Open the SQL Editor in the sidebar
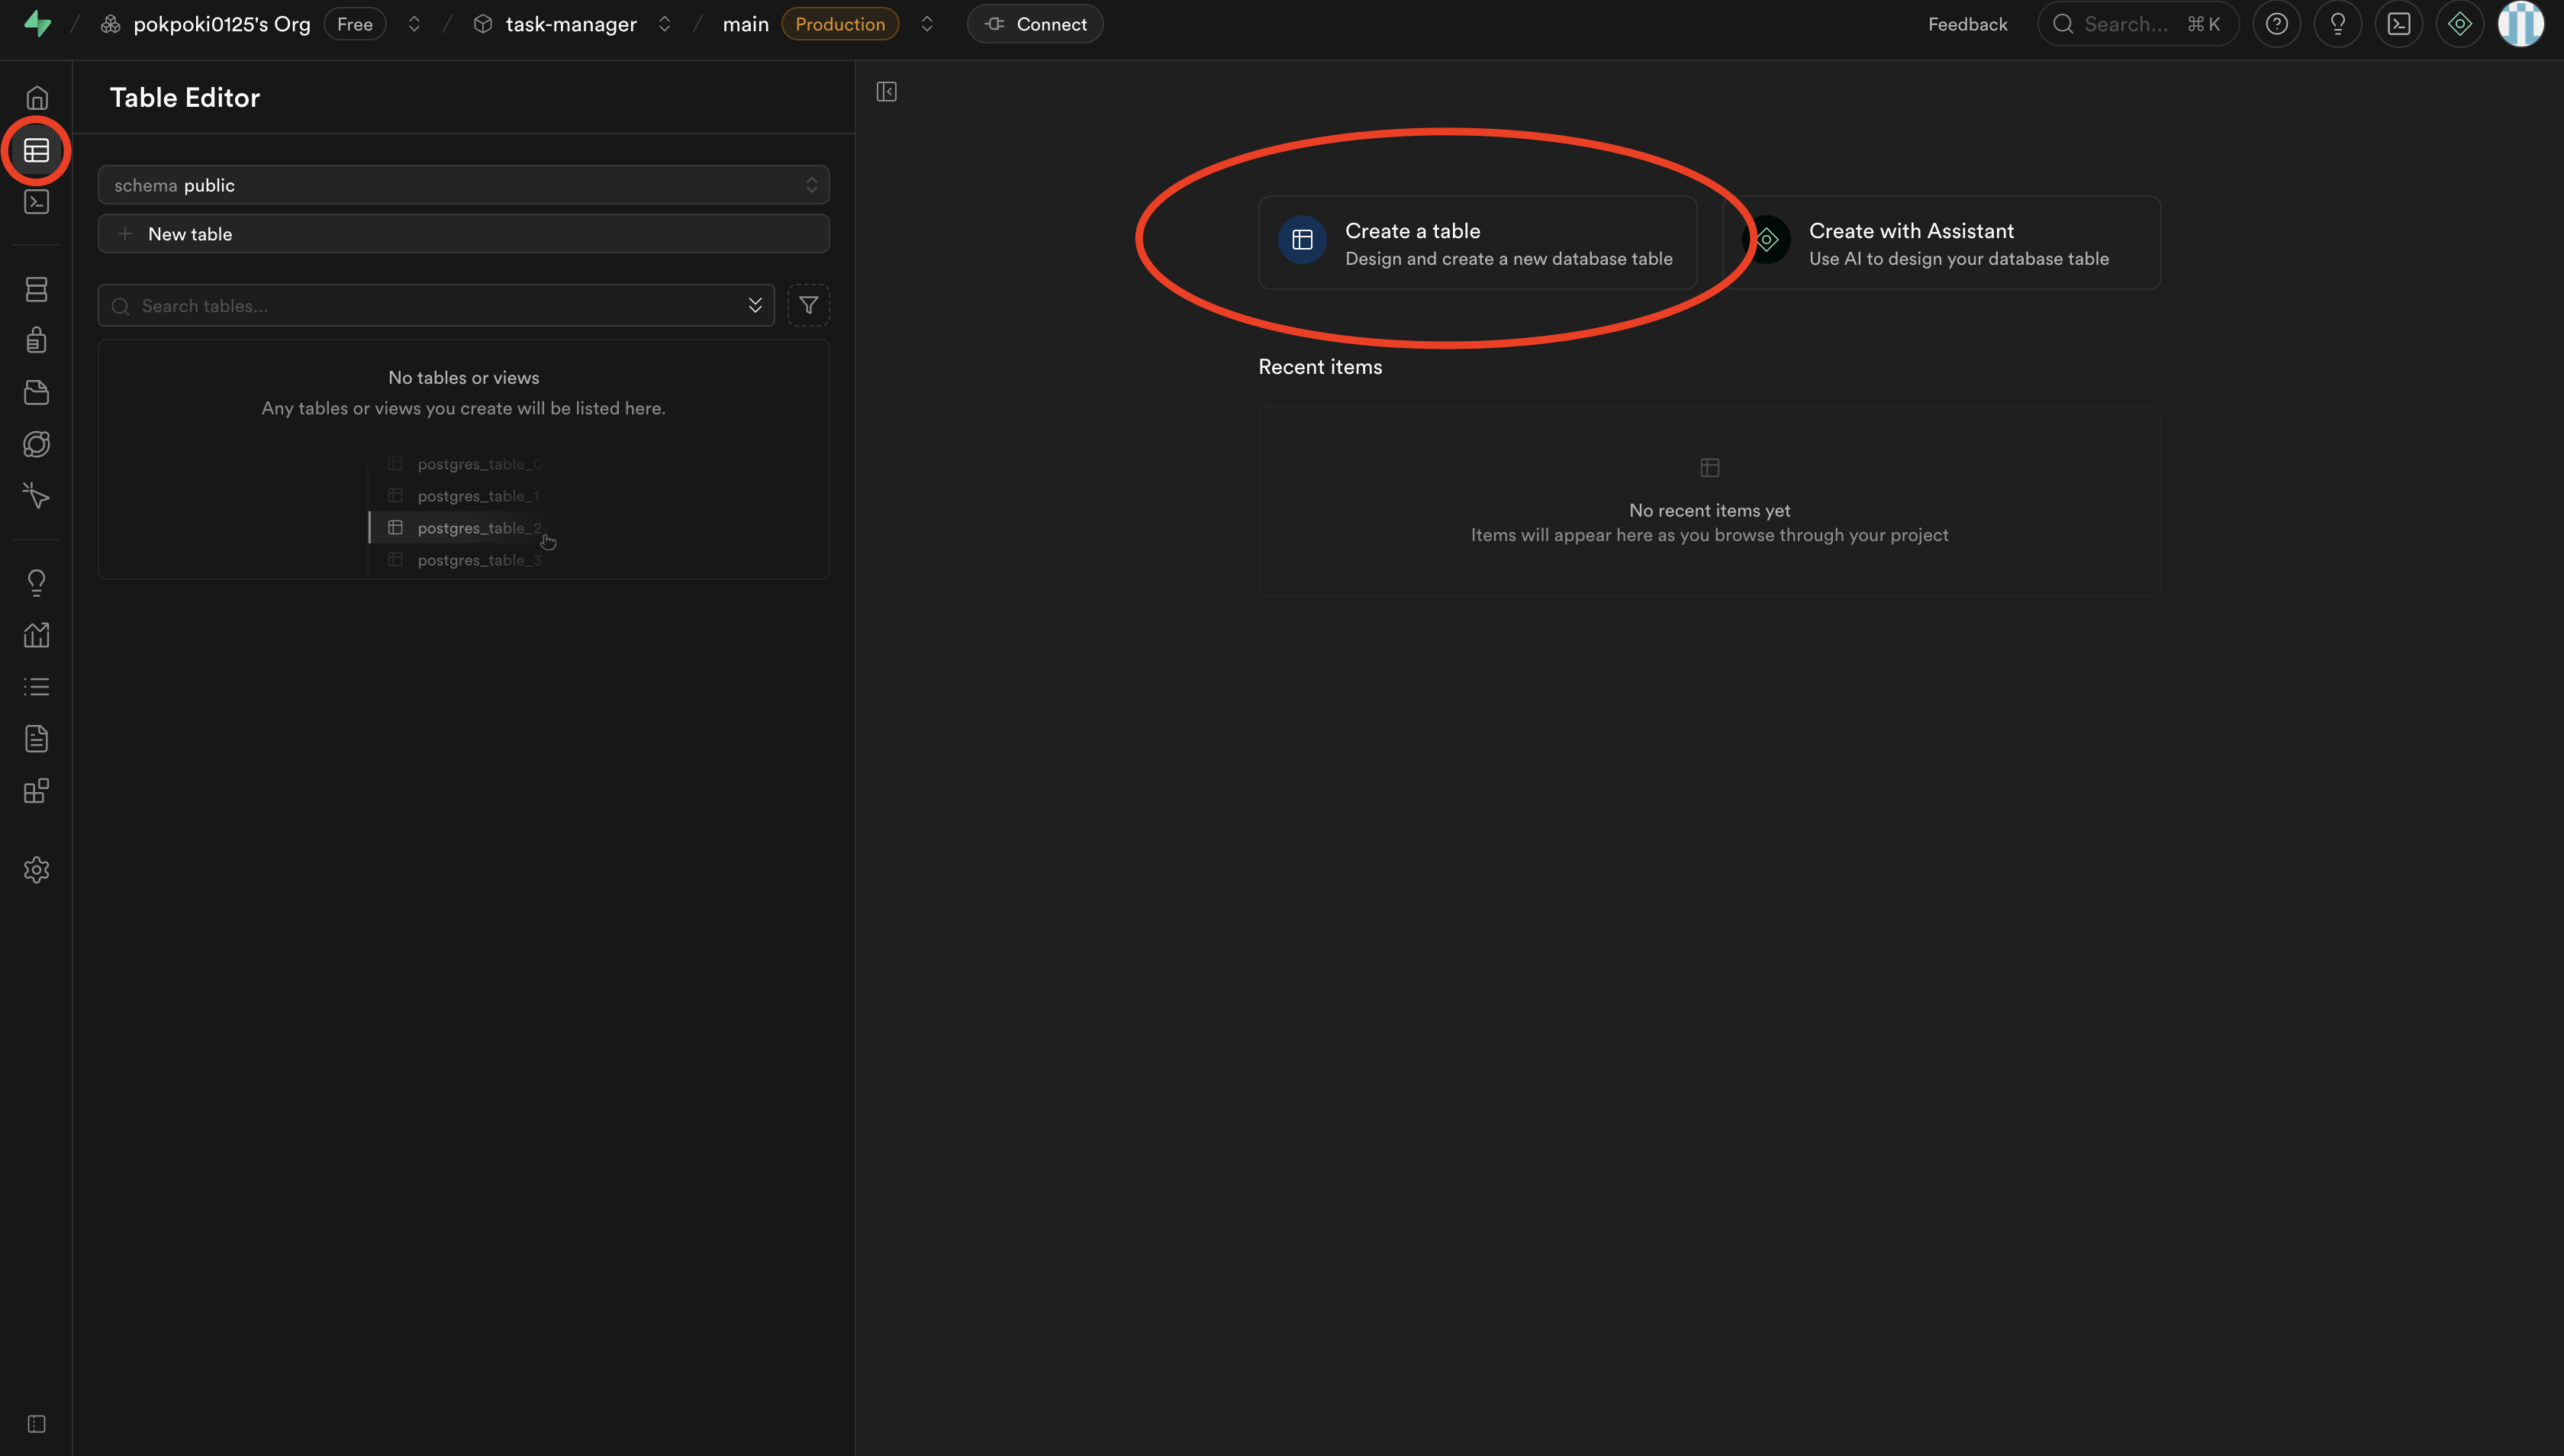The image size is (2564, 1456). (36, 202)
